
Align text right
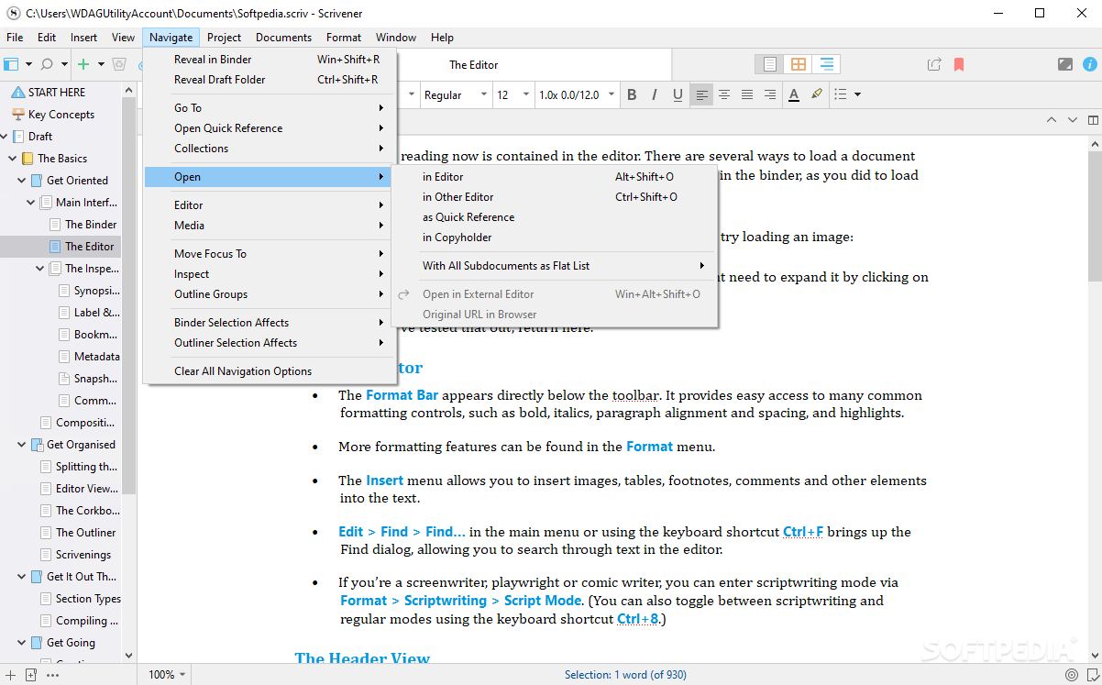tap(770, 94)
